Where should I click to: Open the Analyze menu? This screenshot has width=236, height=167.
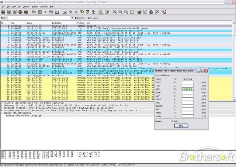click(35, 7)
